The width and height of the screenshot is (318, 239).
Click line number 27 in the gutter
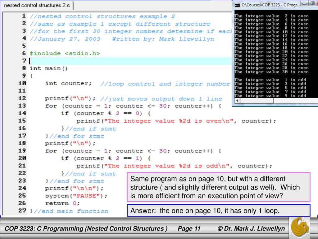pos(22,211)
